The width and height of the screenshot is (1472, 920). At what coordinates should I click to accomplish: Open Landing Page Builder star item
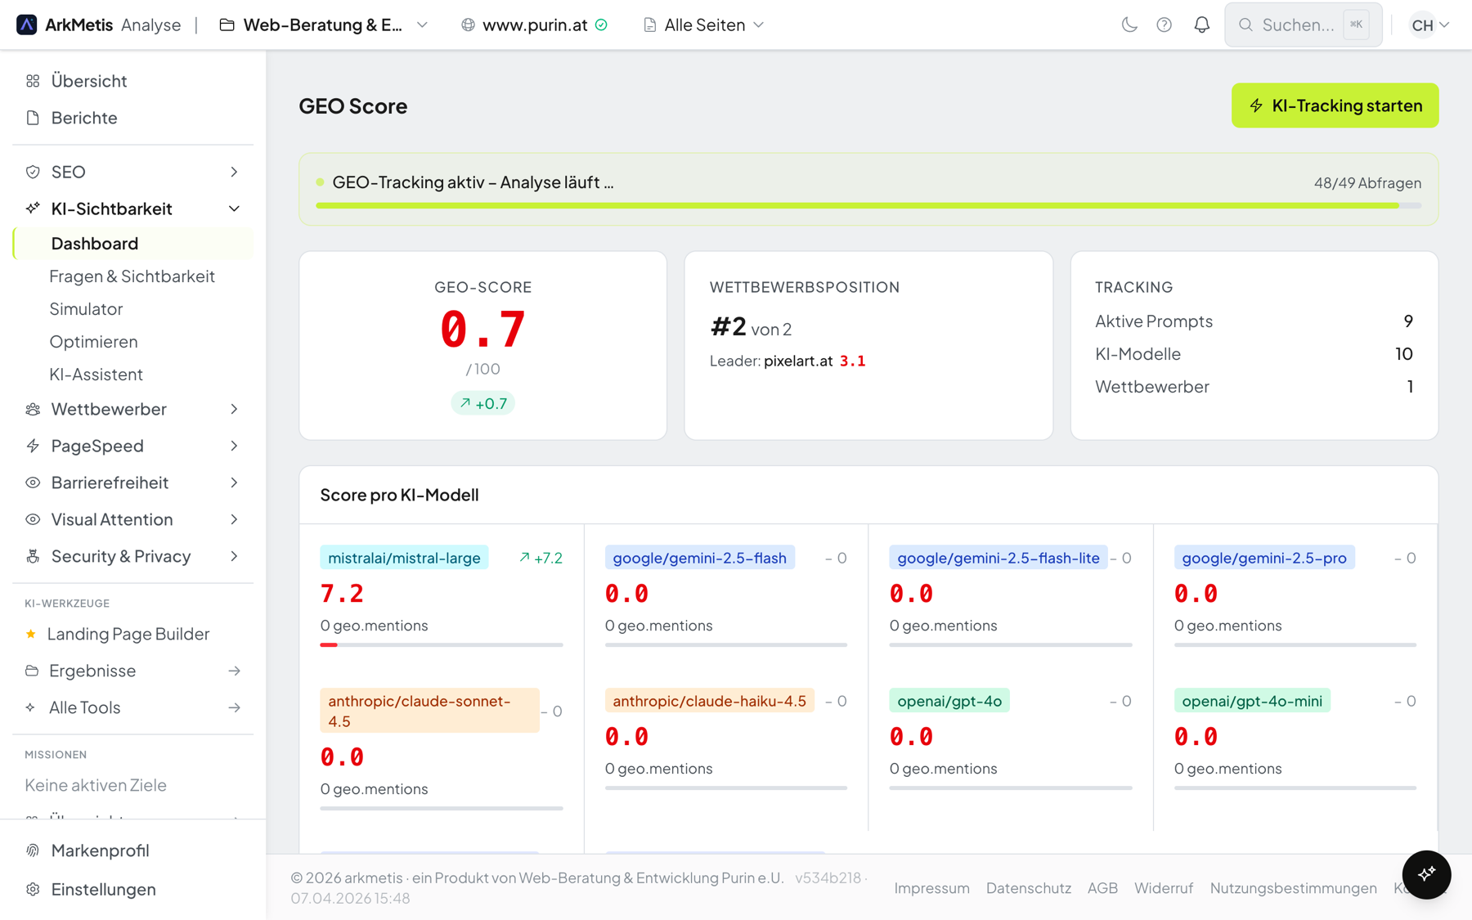128,634
